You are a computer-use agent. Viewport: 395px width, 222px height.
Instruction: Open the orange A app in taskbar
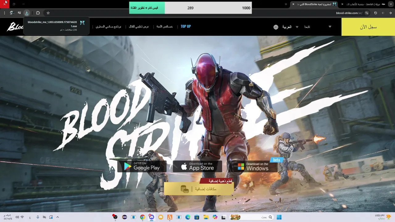[x=169, y=217]
